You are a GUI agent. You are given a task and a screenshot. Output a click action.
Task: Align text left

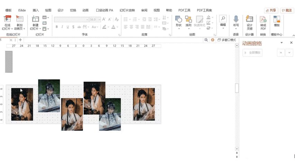(x=126, y=27)
